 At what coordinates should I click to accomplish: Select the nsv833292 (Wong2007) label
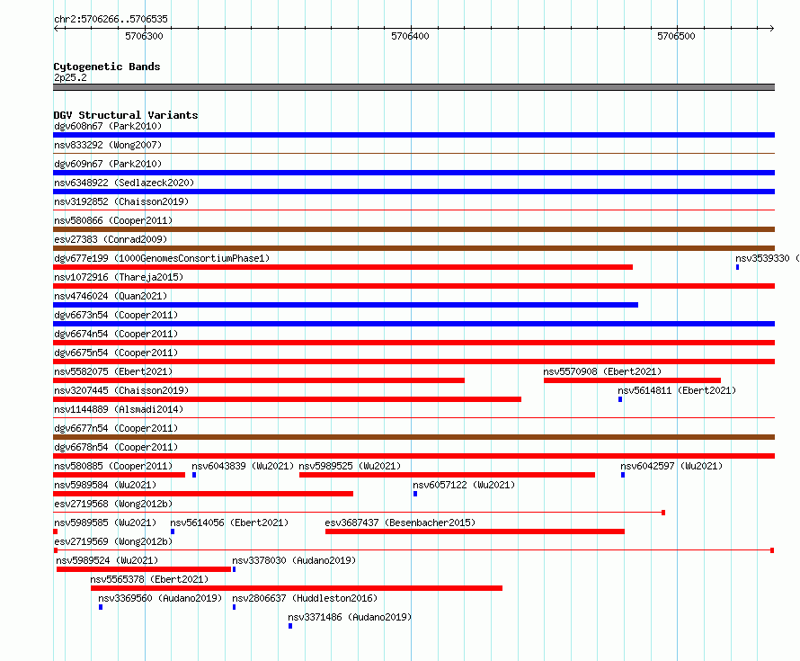point(108,145)
